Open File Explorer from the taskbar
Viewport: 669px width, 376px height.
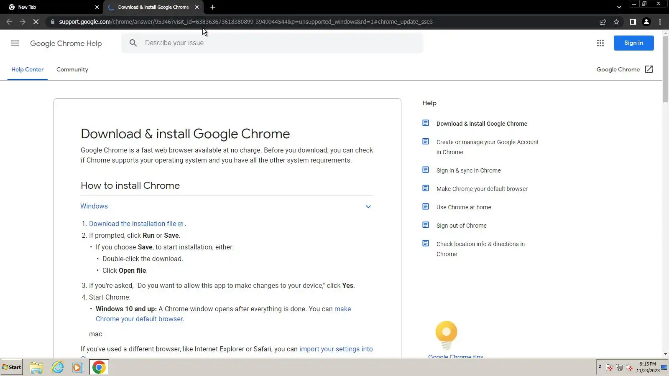(x=36, y=368)
